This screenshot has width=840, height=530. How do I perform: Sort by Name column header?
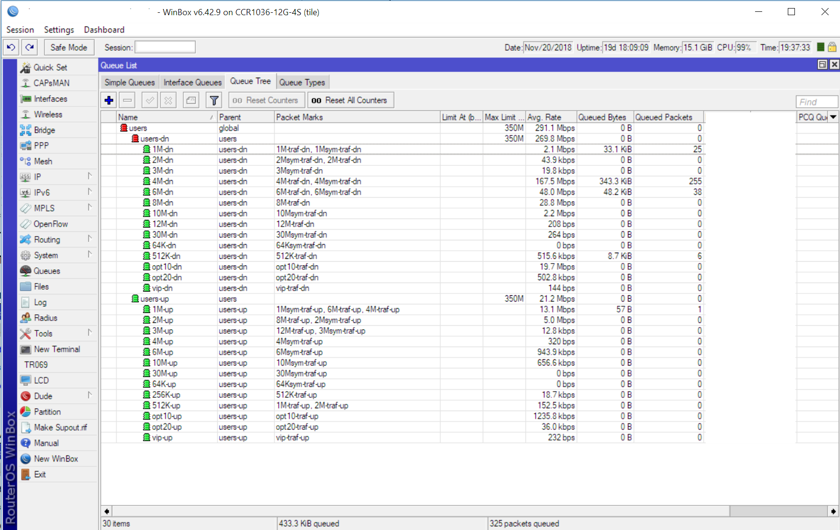(x=167, y=117)
